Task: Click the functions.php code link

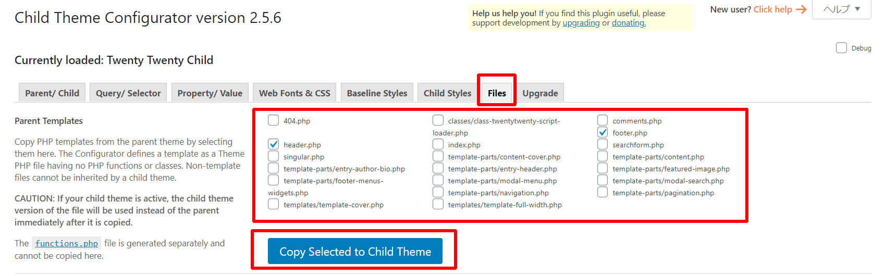Action: tap(67, 244)
